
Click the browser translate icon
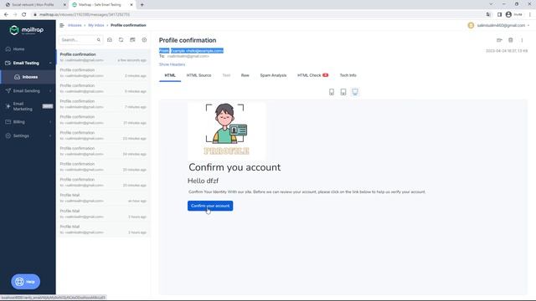click(488, 15)
